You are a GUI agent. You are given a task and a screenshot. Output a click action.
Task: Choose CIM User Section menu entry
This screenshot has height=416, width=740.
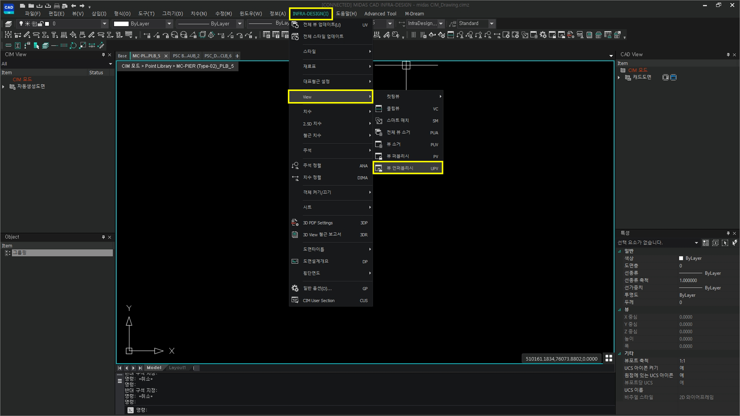pyautogui.click(x=330, y=300)
